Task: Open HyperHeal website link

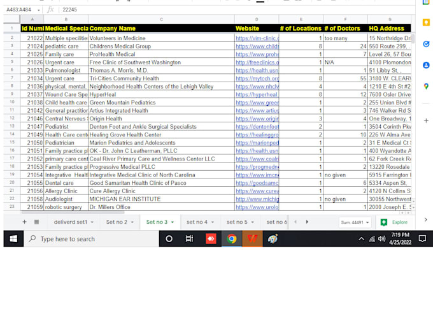Action: coord(257,94)
